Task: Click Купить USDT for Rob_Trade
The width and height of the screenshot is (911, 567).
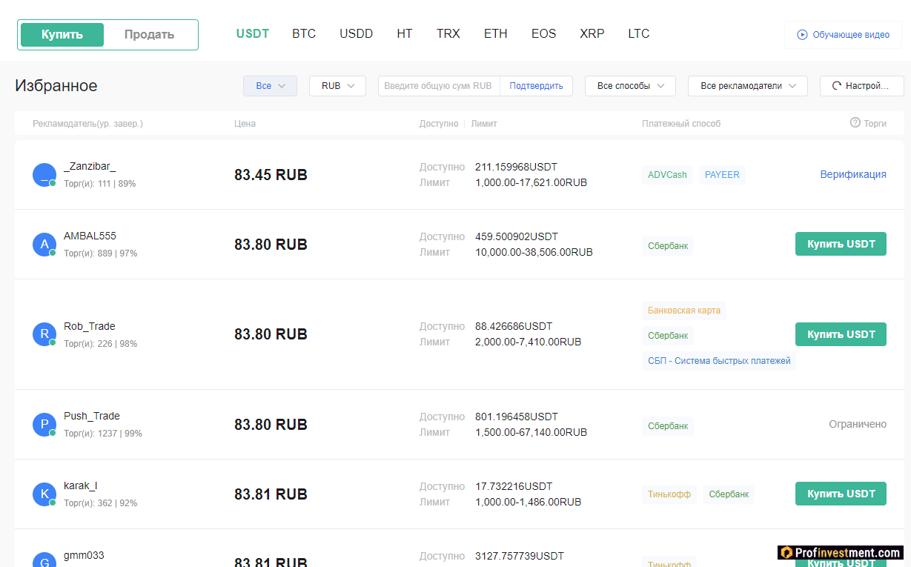Action: click(841, 334)
